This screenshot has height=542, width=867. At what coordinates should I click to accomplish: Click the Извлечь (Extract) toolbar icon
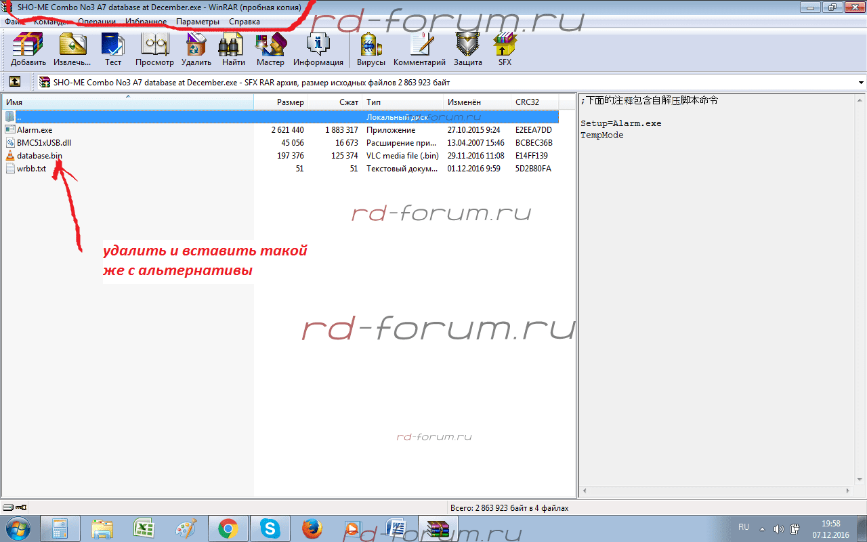(72, 49)
